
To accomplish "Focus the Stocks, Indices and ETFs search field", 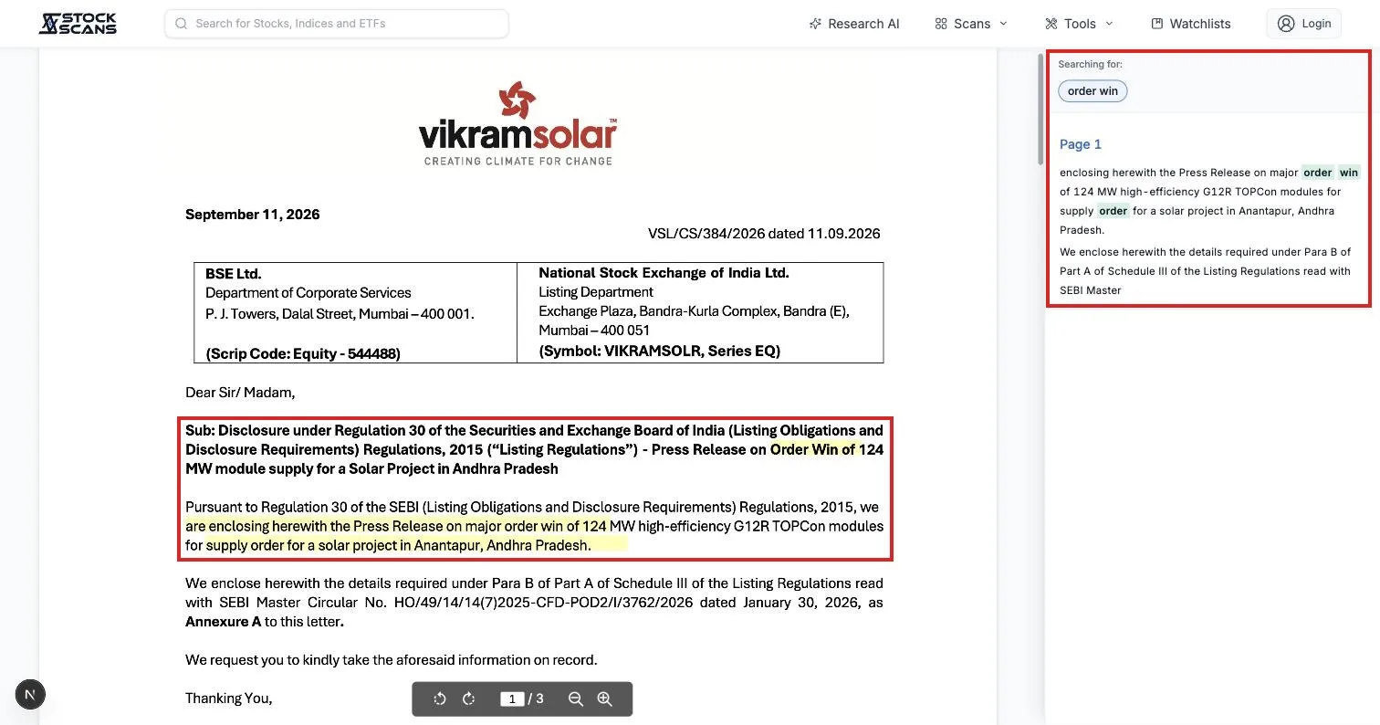I will coord(337,24).
